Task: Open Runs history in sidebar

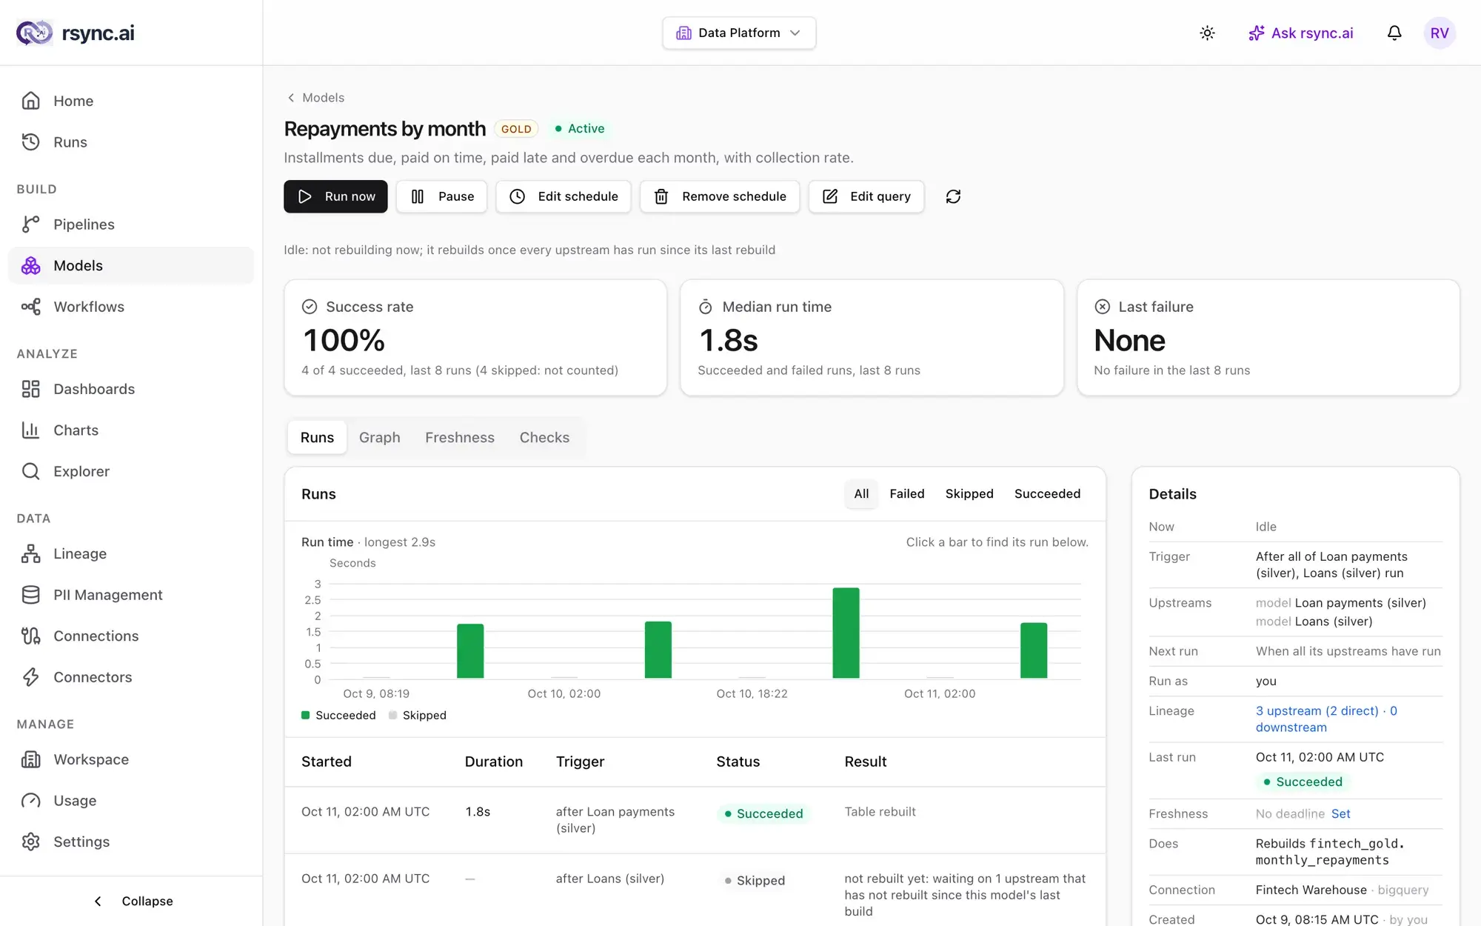Action: coord(131,142)
